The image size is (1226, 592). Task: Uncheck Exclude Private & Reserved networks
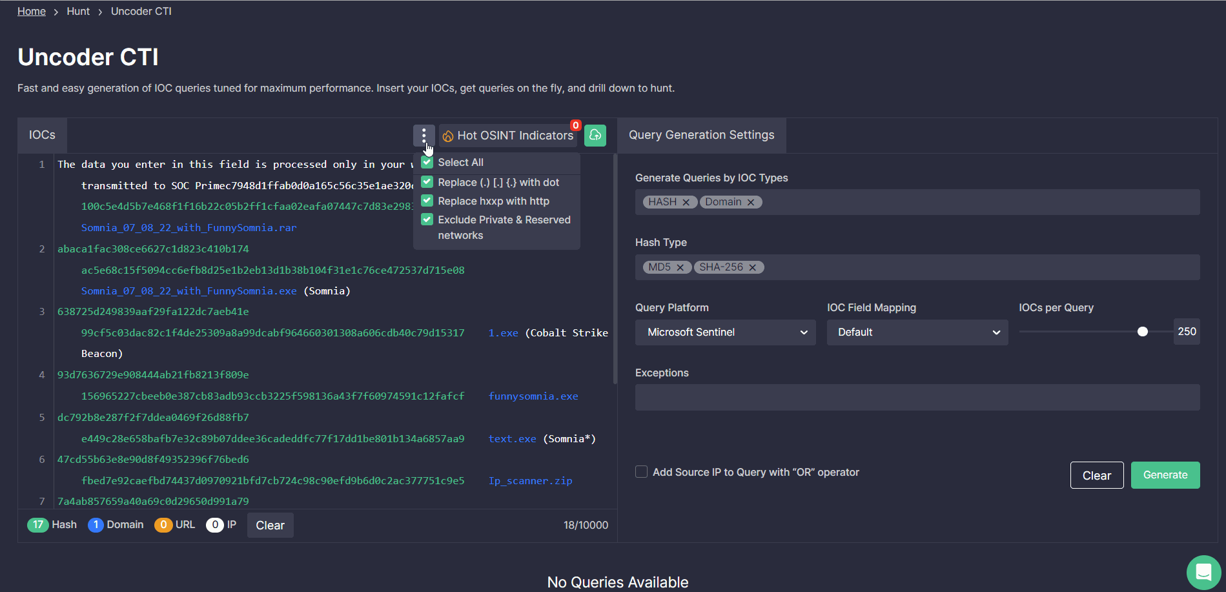coord(427,219)
